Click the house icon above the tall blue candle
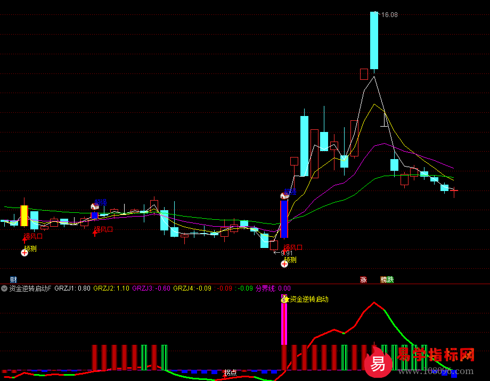Image resolution: width=490 pixels, height=381 pixels. pyautogui.click(x=284, y=195)
